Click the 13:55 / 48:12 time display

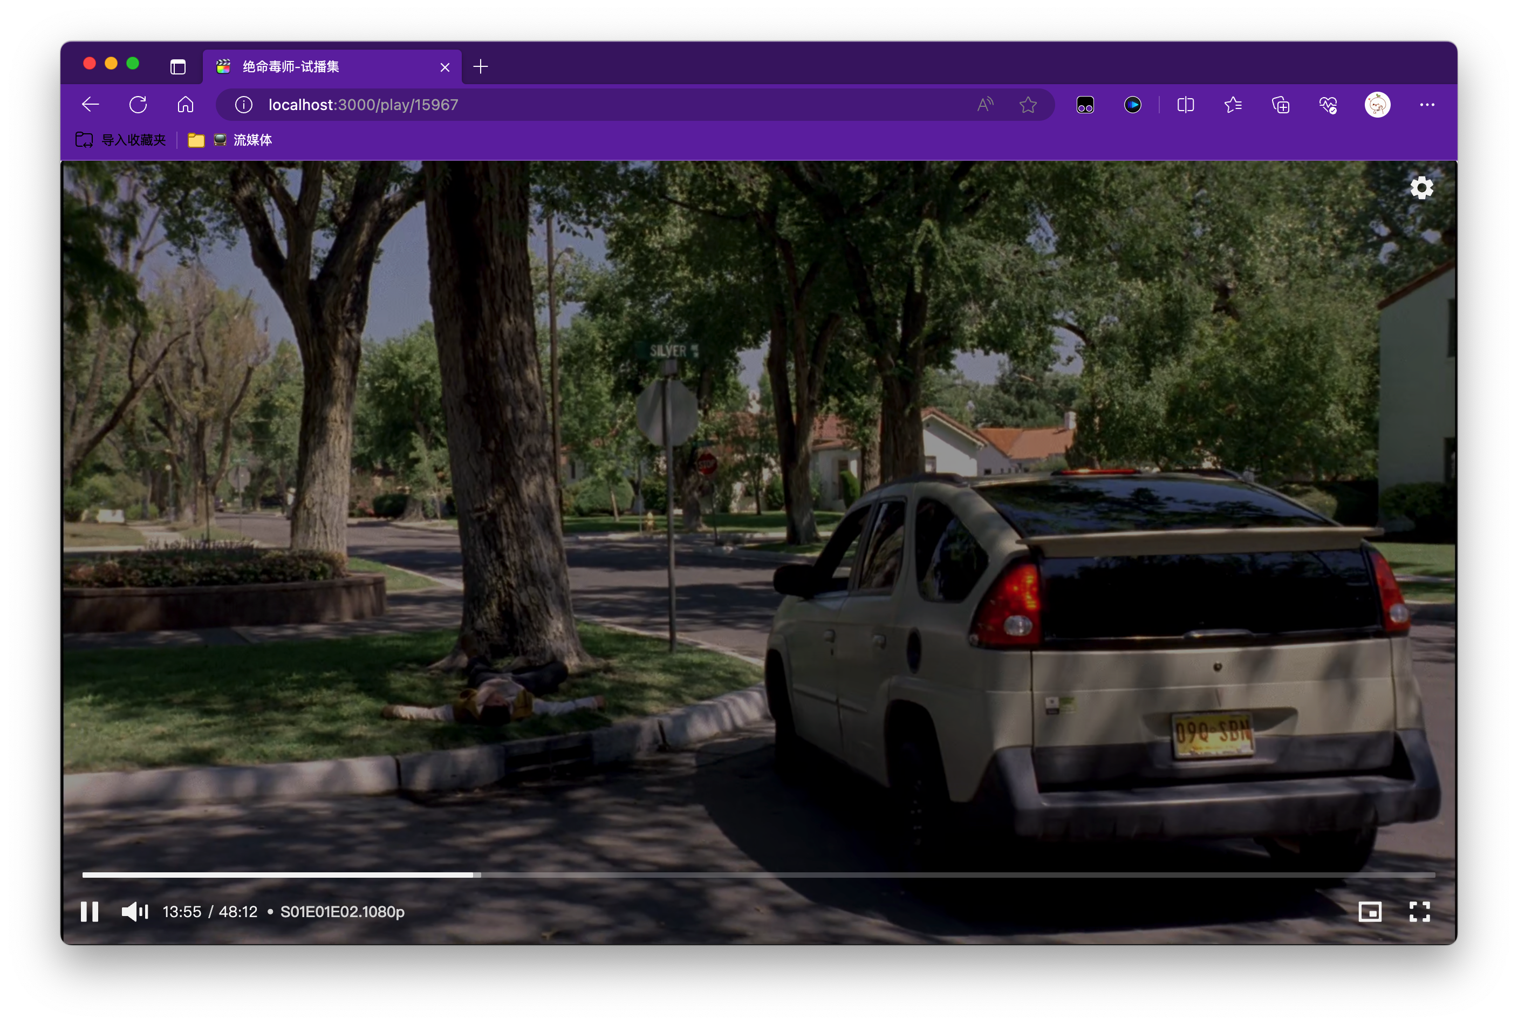[x=210, y=911]
